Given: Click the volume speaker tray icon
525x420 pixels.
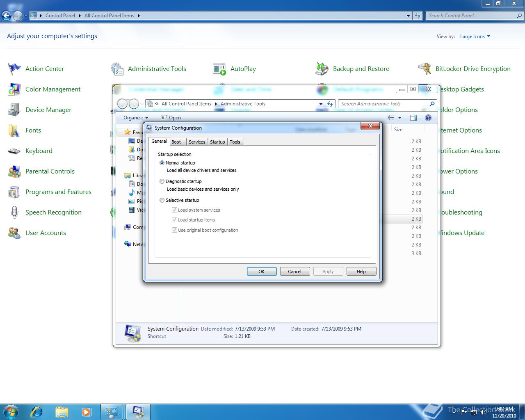Looking at the screenshot, I should pyautogui.click(x=483, y=412).
